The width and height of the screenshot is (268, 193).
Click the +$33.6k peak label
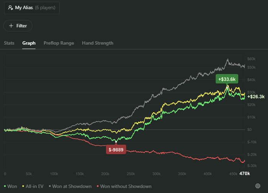pyautogui.click(x=227, y=79)
